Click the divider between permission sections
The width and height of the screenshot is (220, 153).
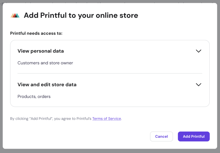(110, 73)
